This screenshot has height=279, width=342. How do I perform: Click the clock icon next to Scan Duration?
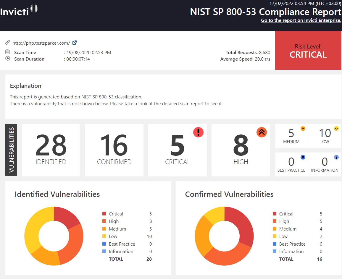point(8,59)
